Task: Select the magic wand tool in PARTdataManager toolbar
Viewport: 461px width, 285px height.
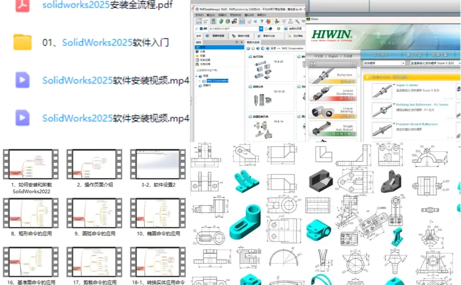Action: pyautogui.click(x=297, y=21)
